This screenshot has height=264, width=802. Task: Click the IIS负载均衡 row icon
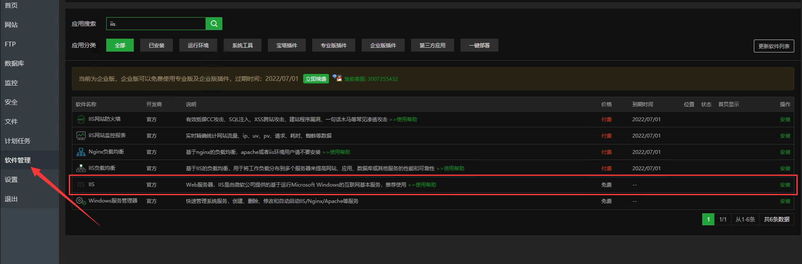pos(81,168)
